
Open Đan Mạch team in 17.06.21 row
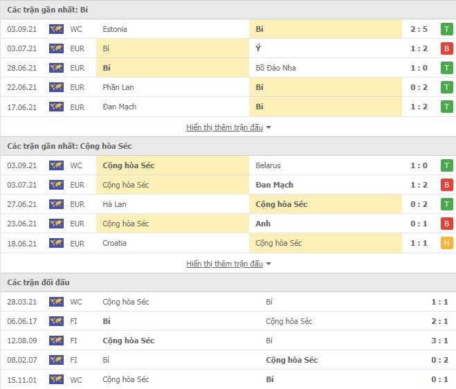119,107
